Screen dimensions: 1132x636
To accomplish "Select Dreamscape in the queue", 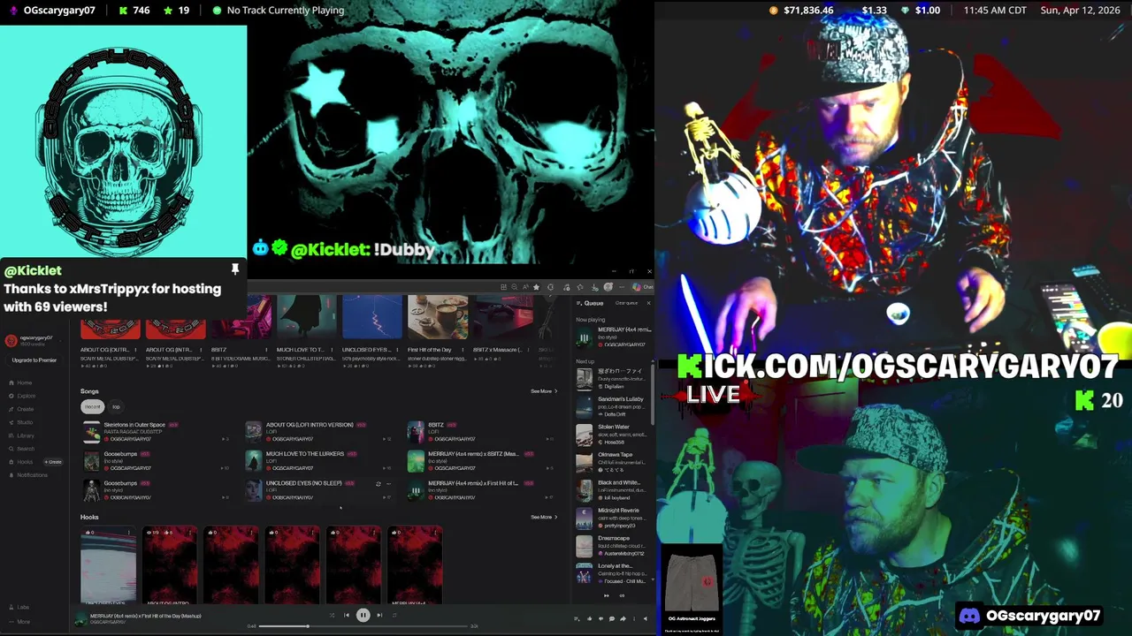I will (614, 546).
